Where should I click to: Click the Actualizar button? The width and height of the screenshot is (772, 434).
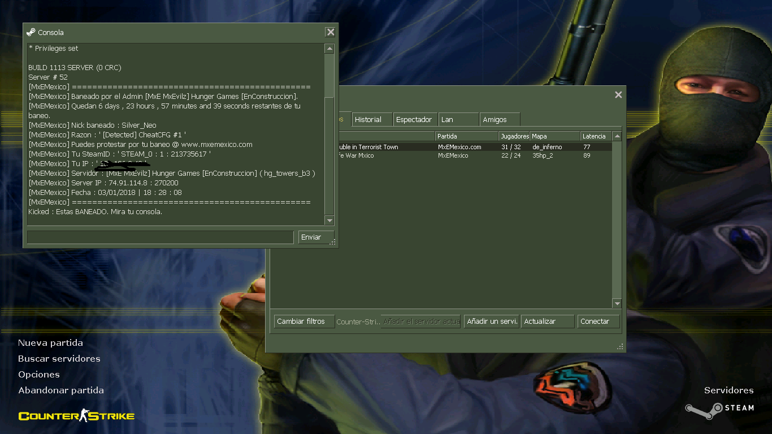coord(547,321)
